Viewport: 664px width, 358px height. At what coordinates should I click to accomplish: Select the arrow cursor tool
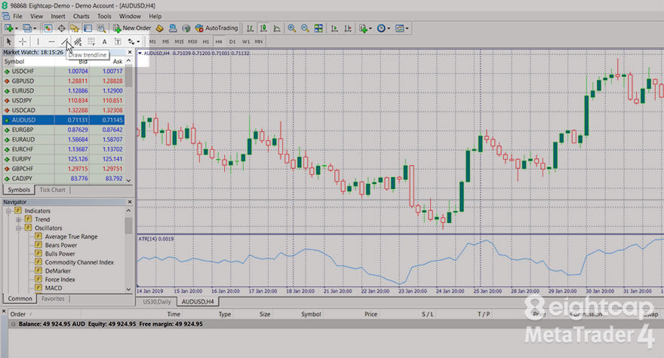pyautogui.click(x=9, y=41)
